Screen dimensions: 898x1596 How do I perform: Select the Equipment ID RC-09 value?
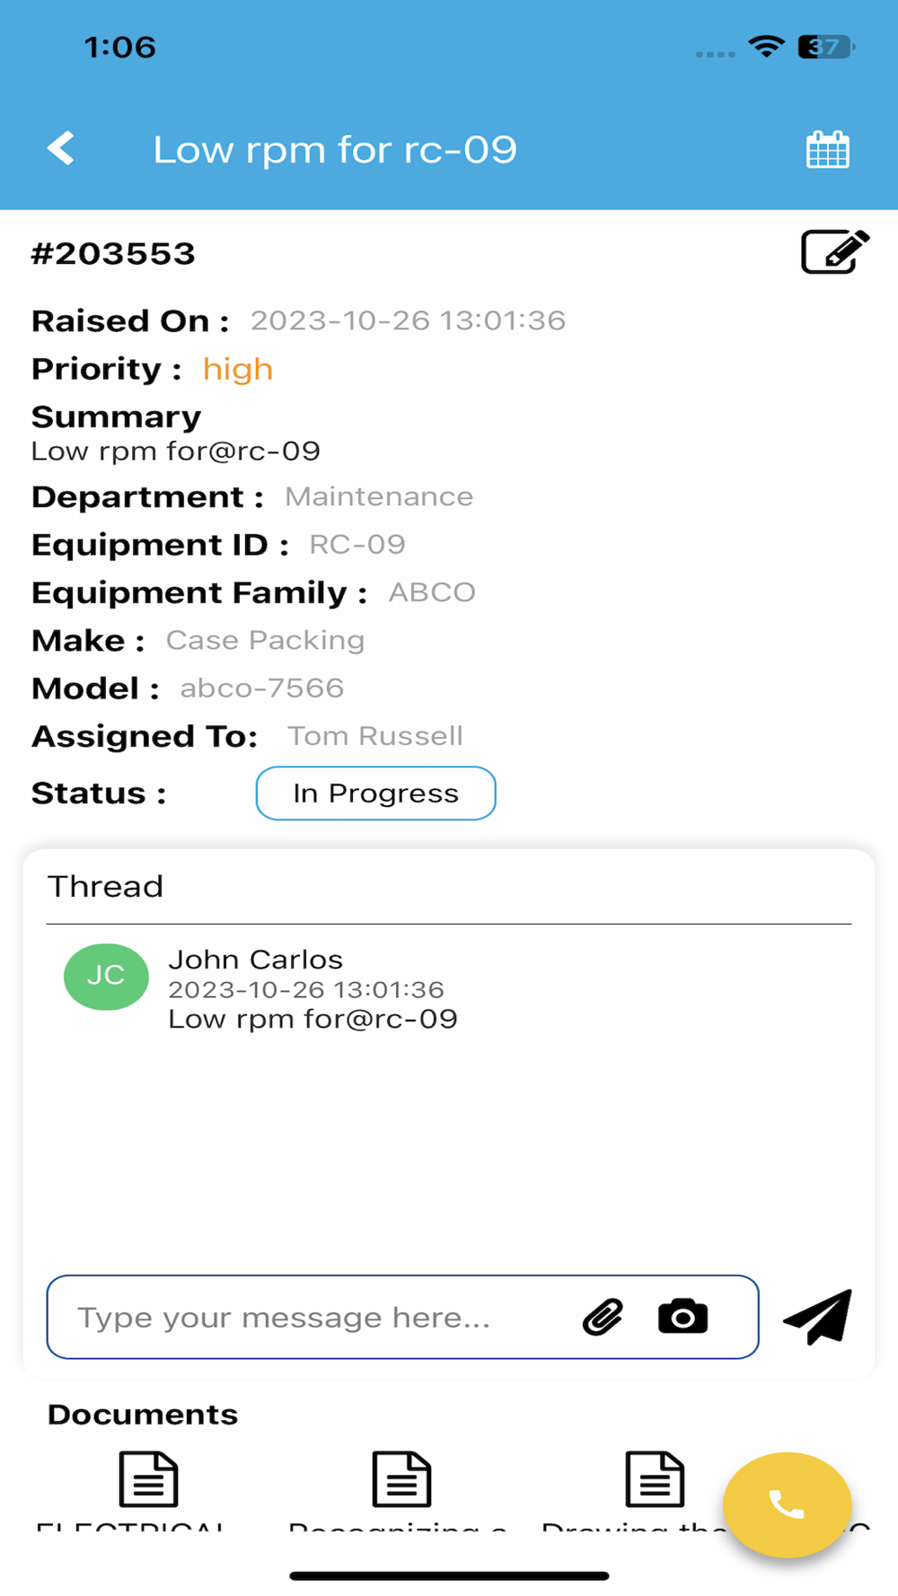click(x=357, y=544)
